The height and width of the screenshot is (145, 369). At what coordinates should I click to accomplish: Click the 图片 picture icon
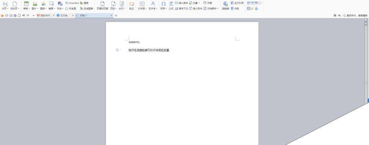pyautogui.click(x=35, y=4)
